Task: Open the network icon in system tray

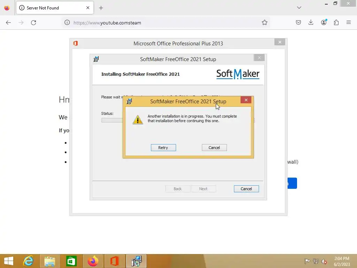Action: click(316, 261)
